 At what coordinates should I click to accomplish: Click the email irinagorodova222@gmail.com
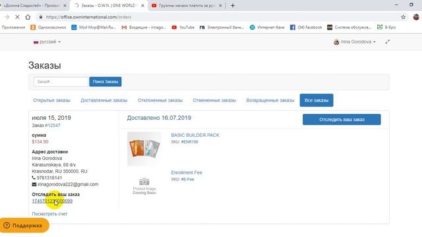tap(68, 184)
